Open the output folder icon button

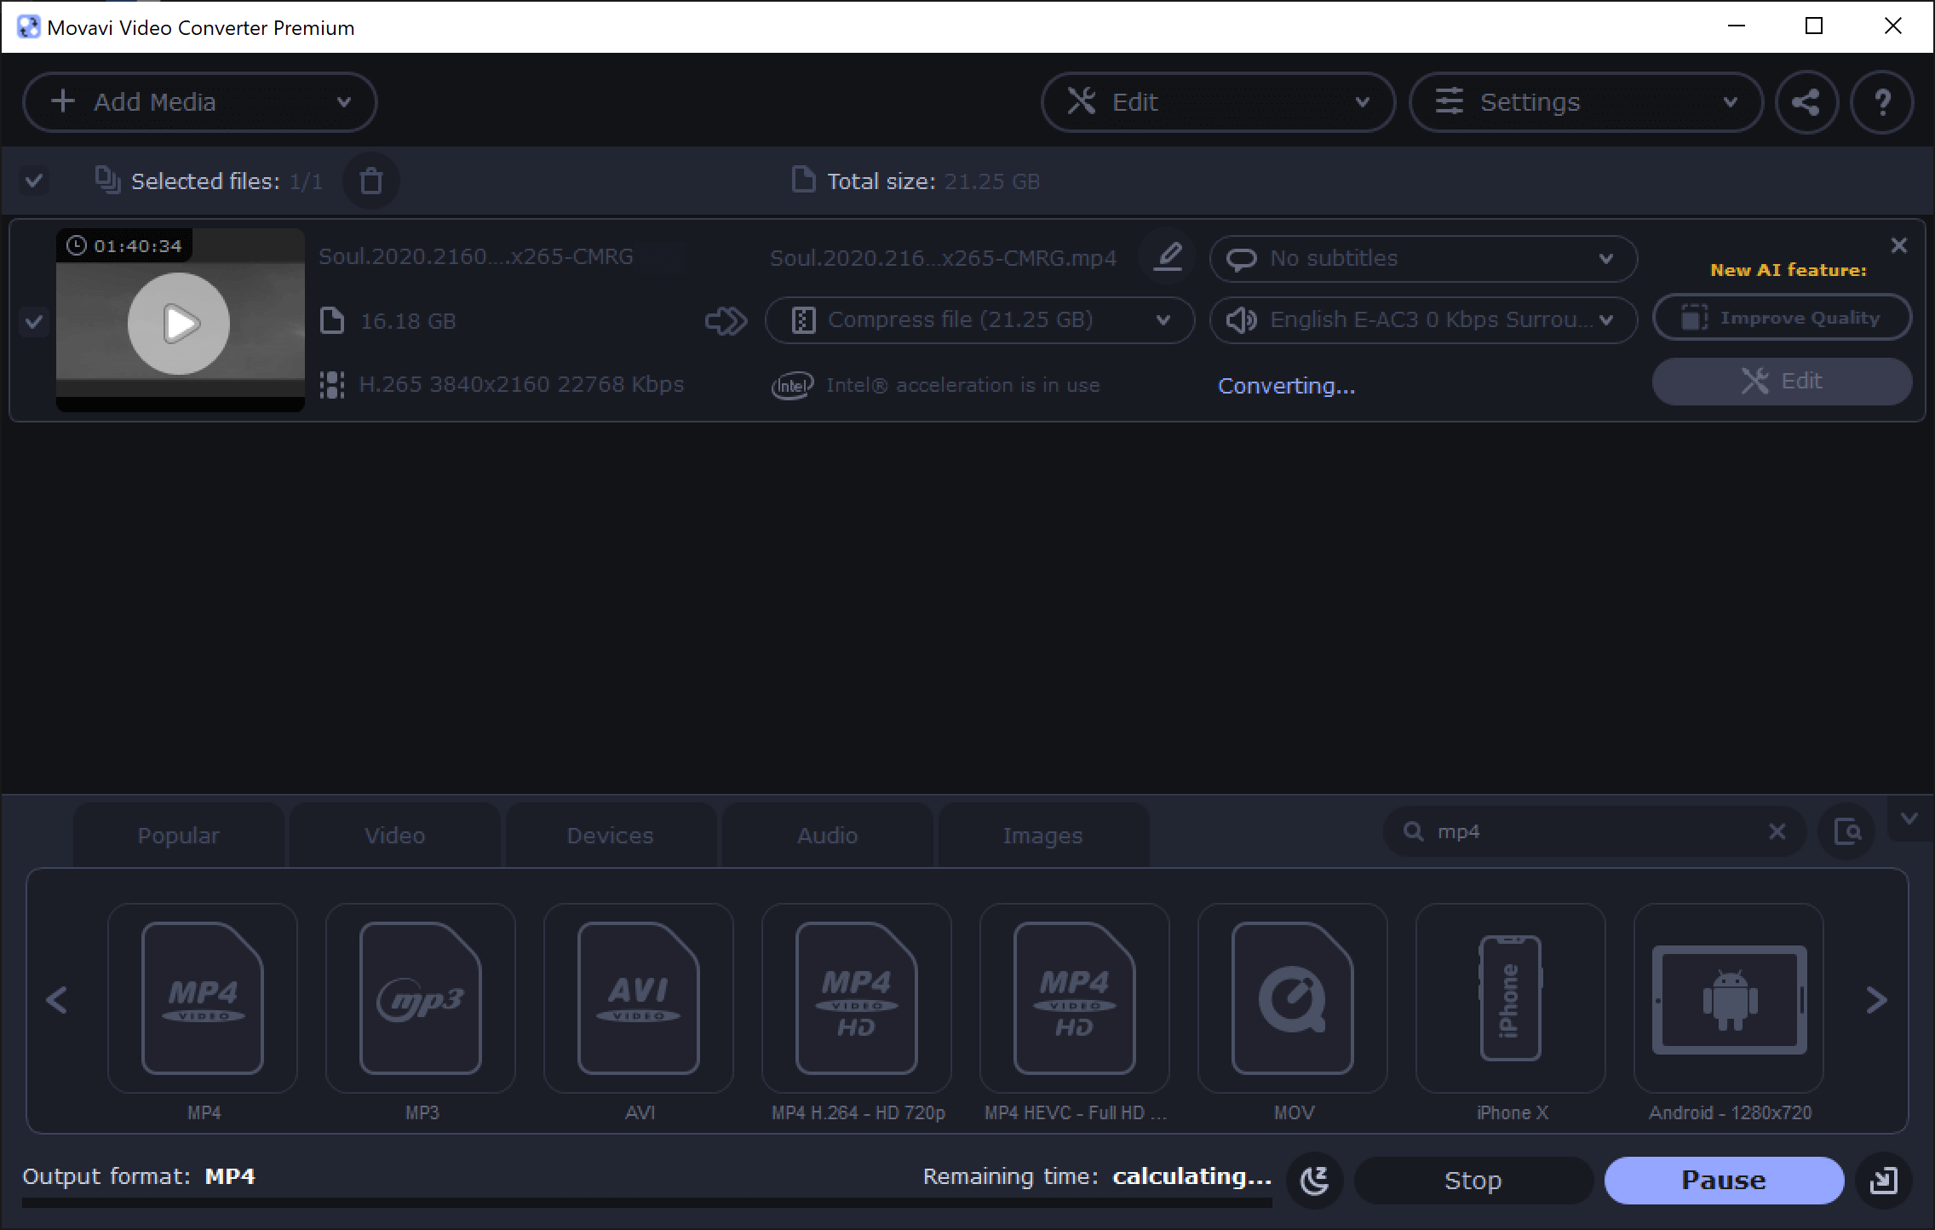pyautogui.click(x=1884, y=1181)
